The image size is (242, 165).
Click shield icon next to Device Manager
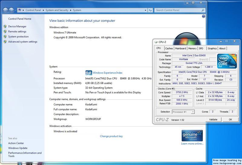pos(5,26)
